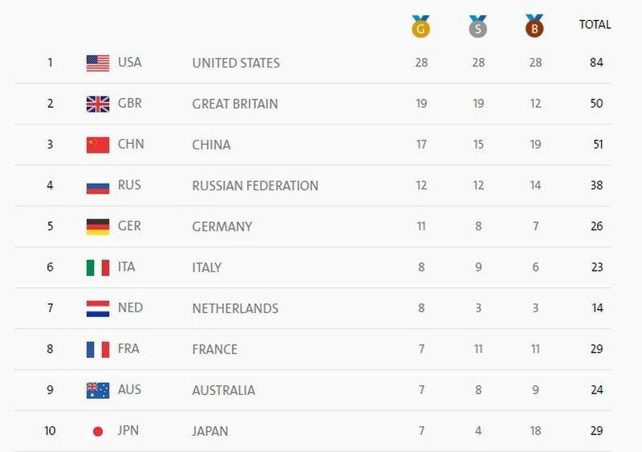
Task: Click the silver medal column icon
Action: point(477,26)
